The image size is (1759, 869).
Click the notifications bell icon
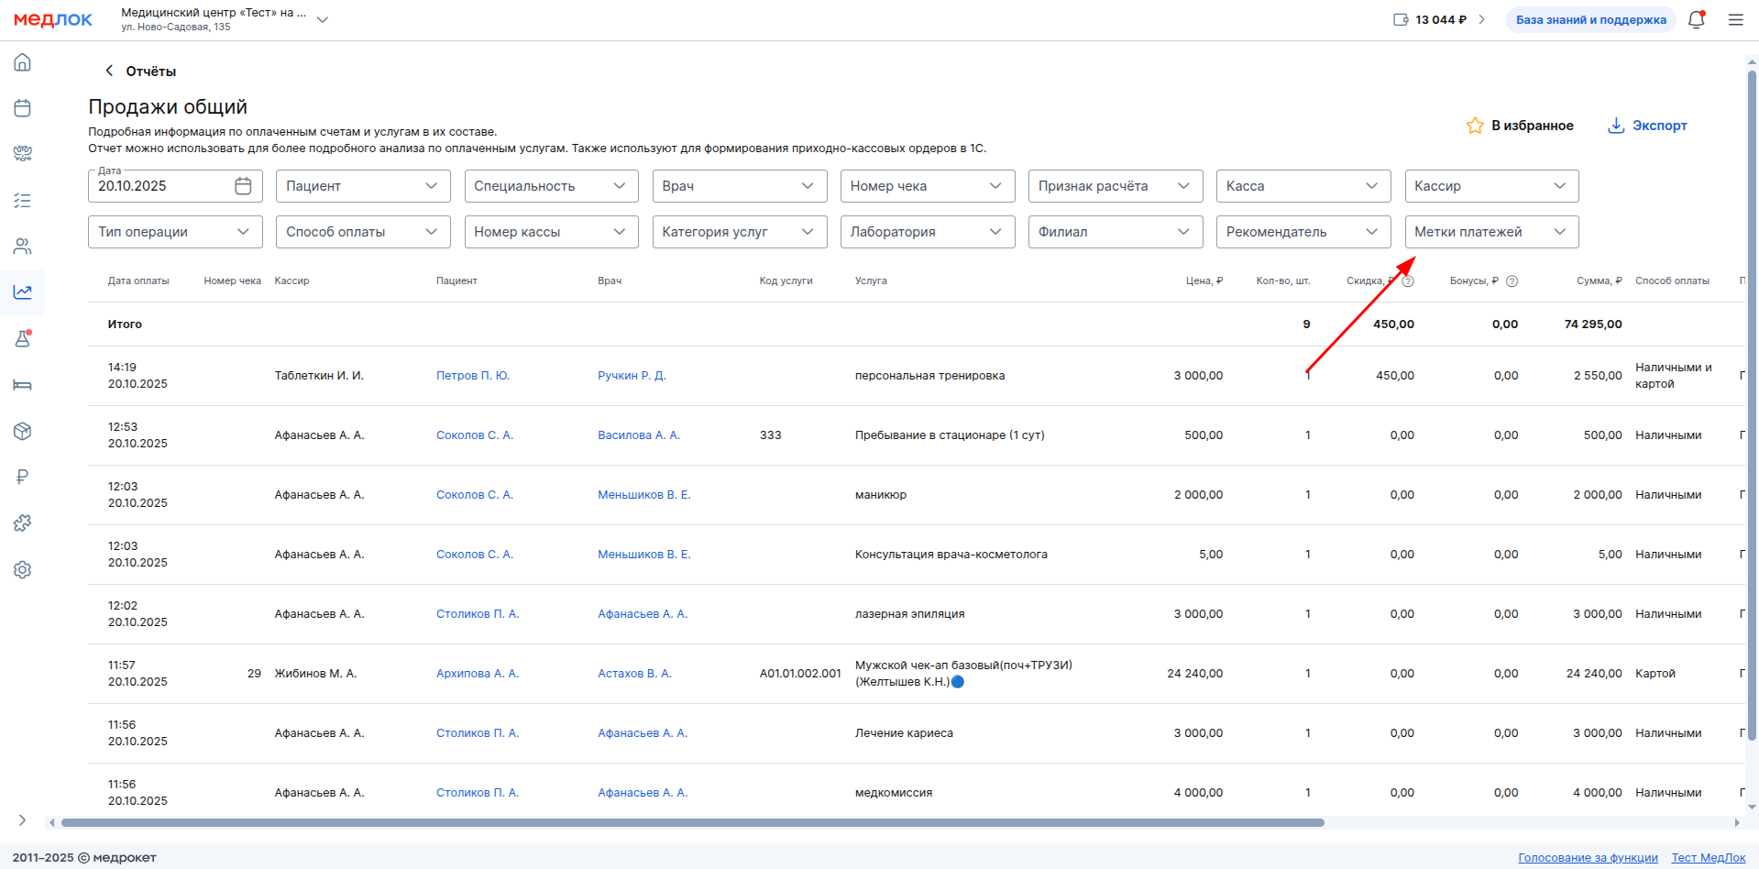pyautogui.click(x=1696, y=19)
